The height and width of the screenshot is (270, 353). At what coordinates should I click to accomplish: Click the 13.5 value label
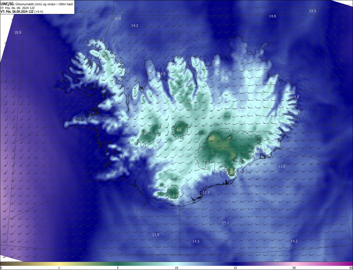312,11
